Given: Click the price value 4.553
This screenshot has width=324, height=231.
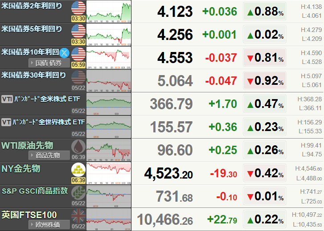Looking at the screenshot, I should (x=175, y=58).
